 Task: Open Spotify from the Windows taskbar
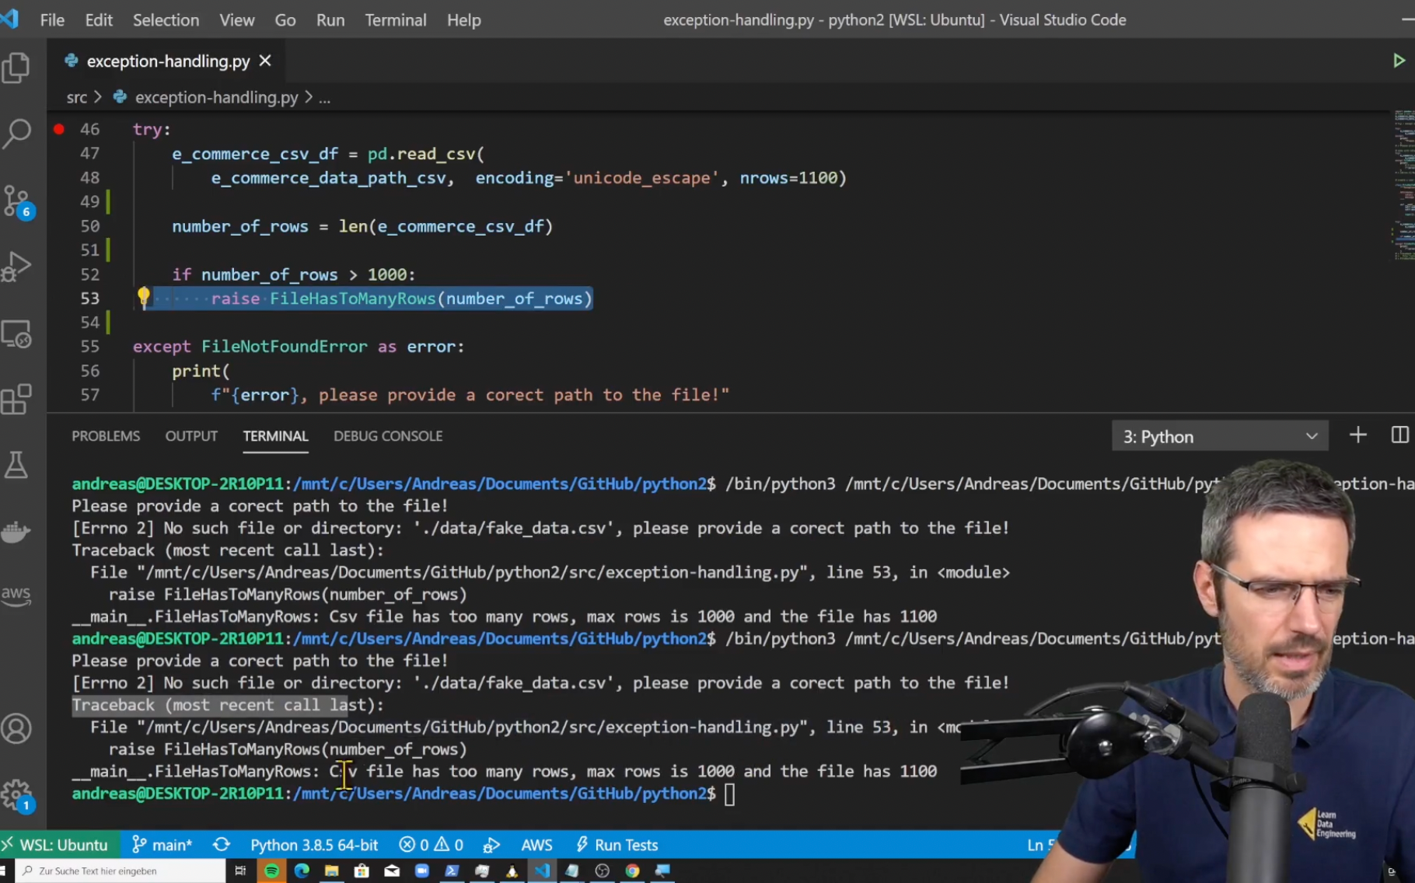(x=271, y=871)
